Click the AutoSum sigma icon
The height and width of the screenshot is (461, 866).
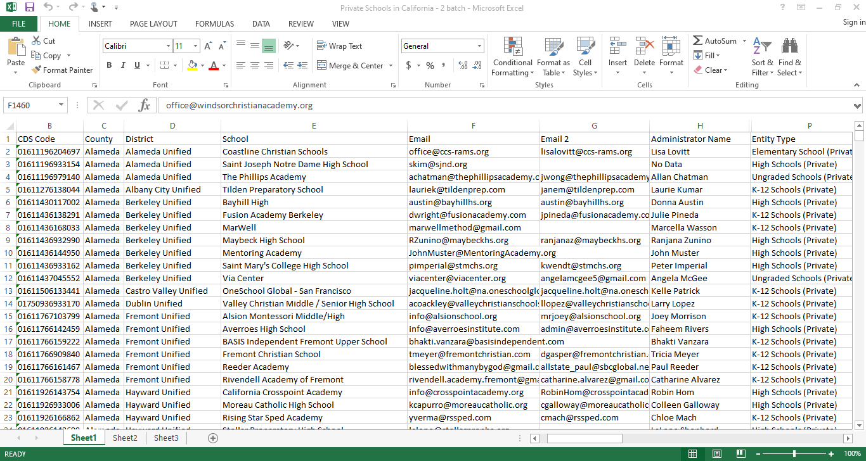click(697, 41)
